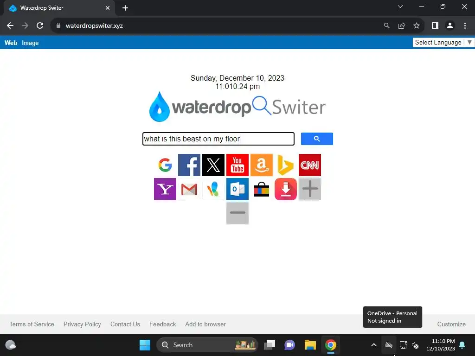
Task: Show hidden system tray icons
Action: tap(374, 345)
